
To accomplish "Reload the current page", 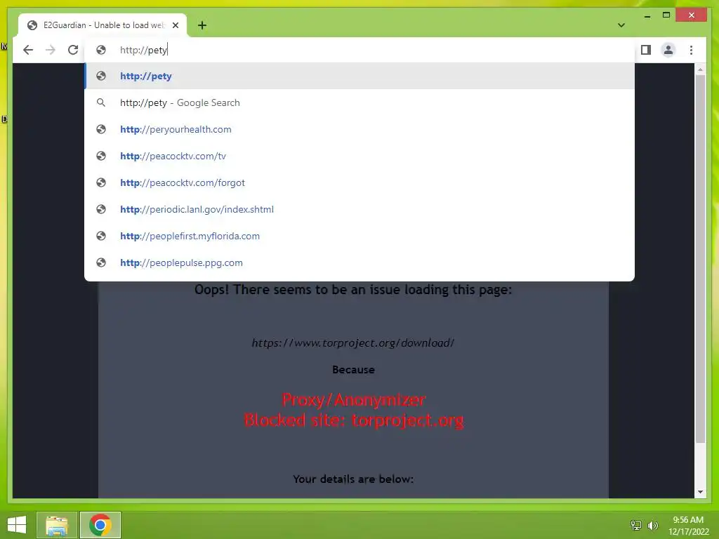I will click(73, 50).
